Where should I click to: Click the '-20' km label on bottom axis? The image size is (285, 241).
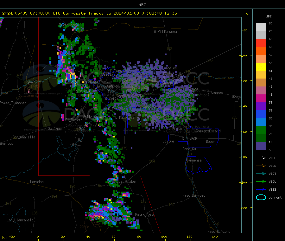click(x=12, y=237)
